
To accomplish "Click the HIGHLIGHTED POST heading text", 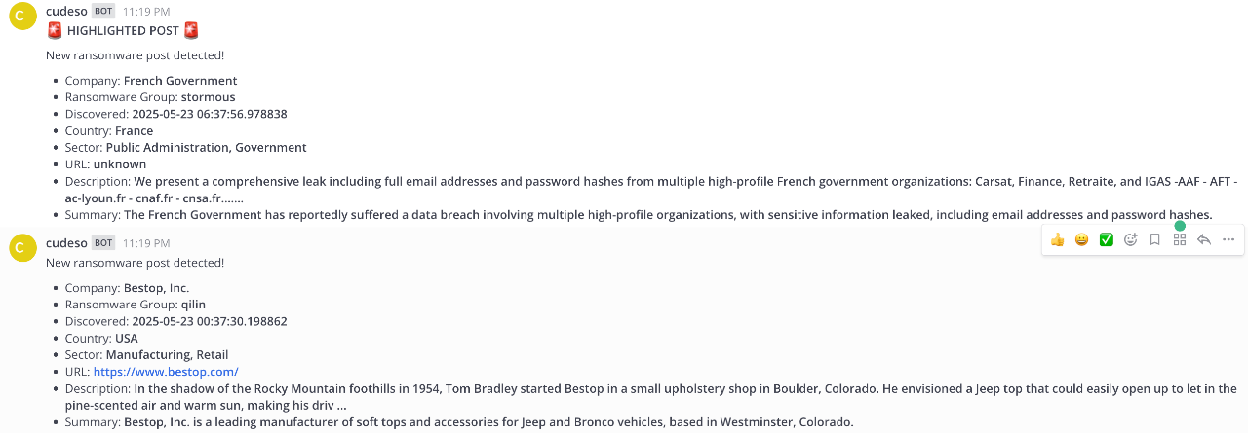I will click(x=123, y=31).
